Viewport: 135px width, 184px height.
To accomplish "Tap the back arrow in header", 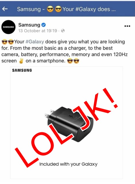I will (5, 9).
